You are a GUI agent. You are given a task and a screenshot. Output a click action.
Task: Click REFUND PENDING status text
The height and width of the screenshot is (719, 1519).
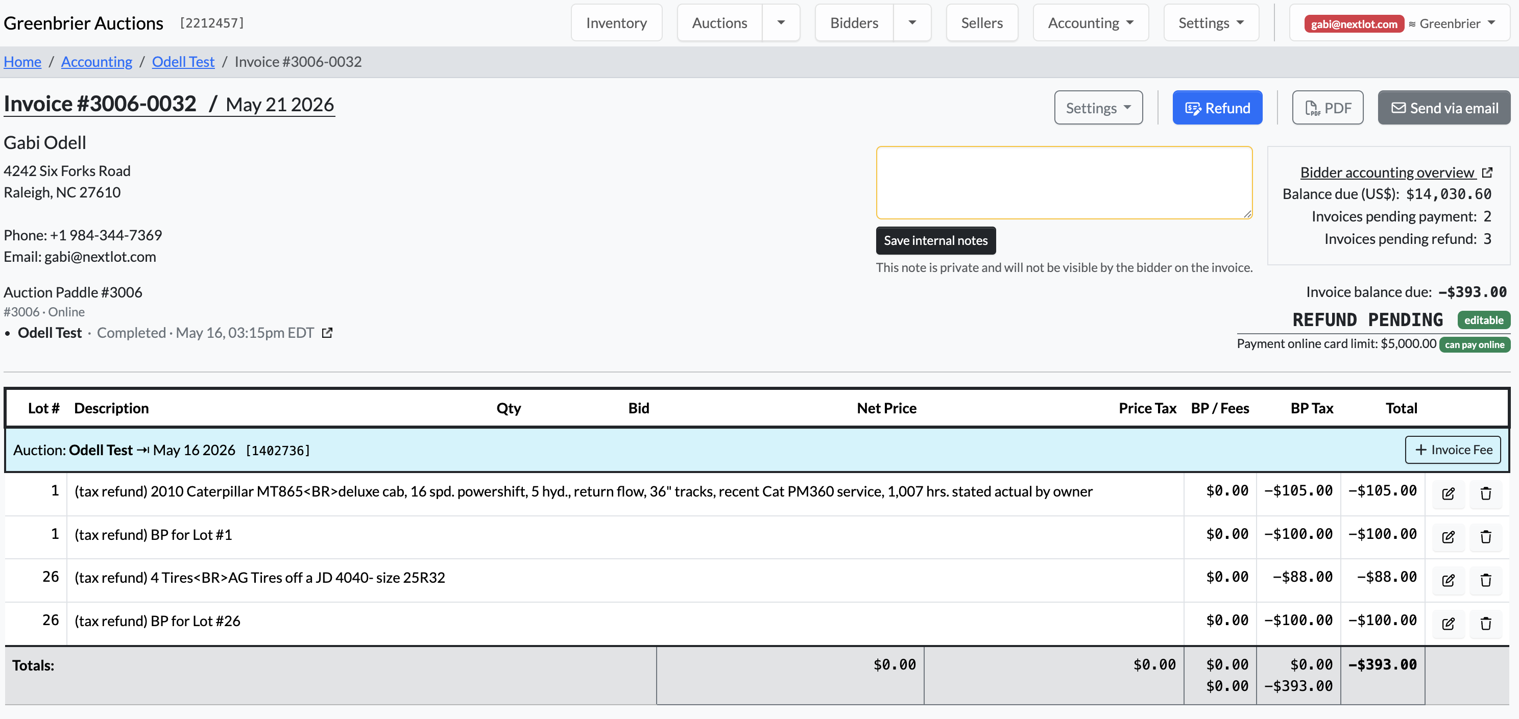point(1367,320)
